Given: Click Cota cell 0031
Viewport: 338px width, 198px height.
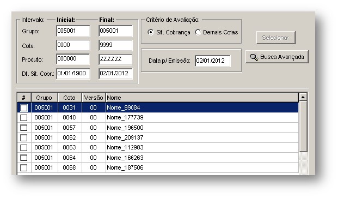Looking at the screenshot, I should [70, 107].
